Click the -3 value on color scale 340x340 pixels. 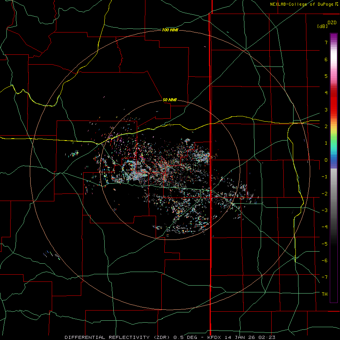pyautogui.click(x=325, y=210)
